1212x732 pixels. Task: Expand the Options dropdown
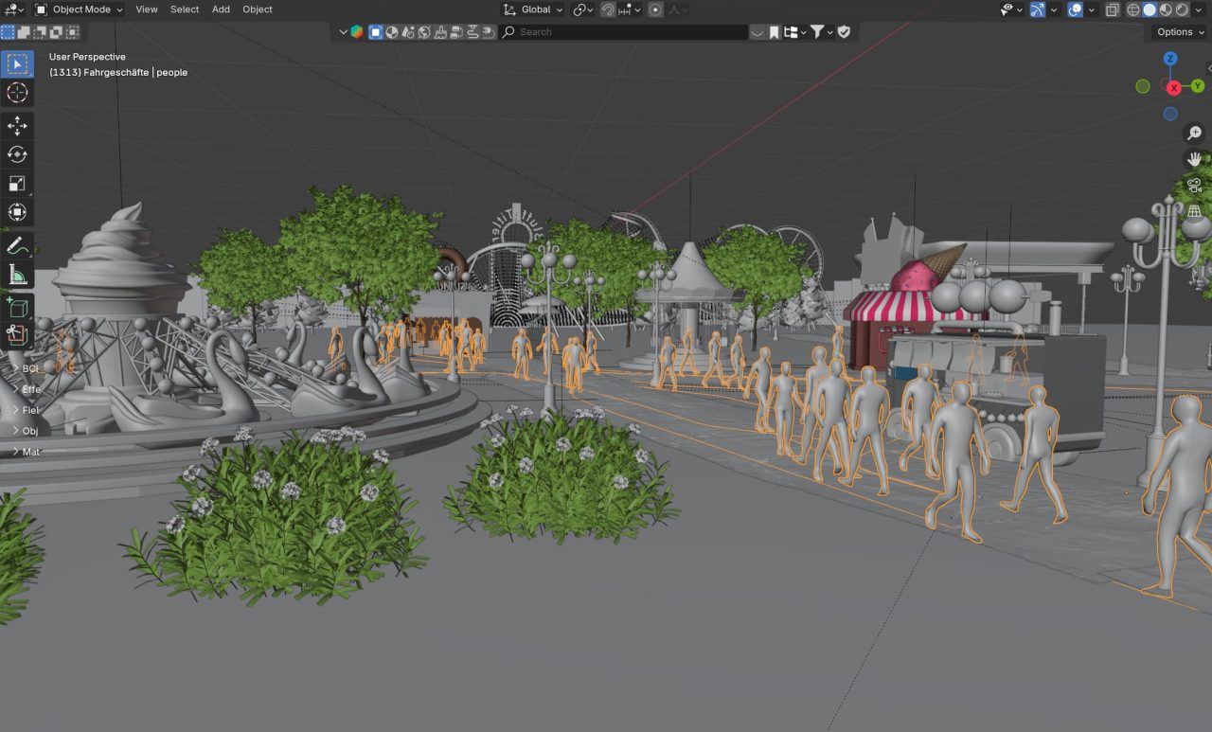pos(1180,31)
